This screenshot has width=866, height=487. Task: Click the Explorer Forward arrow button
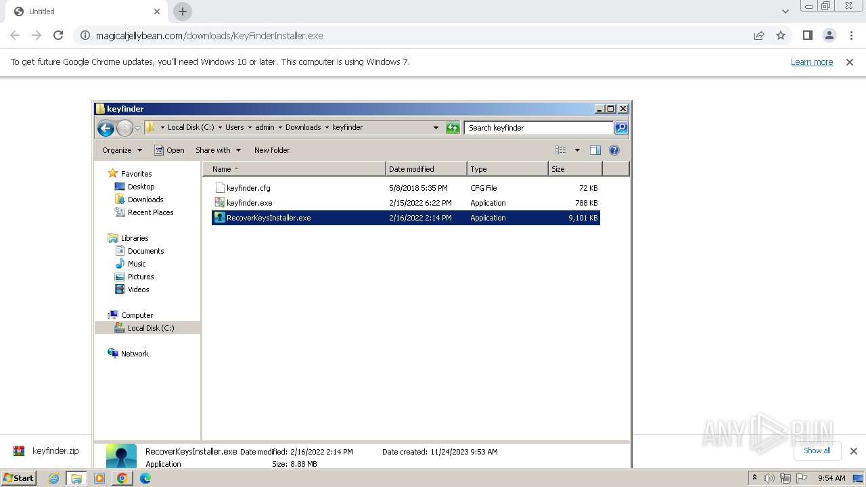[124, 128]
